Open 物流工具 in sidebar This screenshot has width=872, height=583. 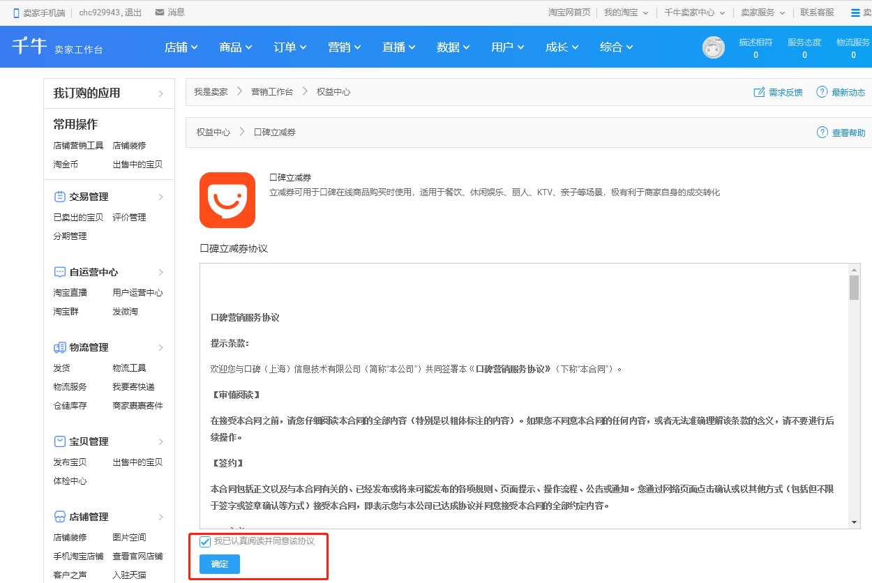(x=129, y=368)
